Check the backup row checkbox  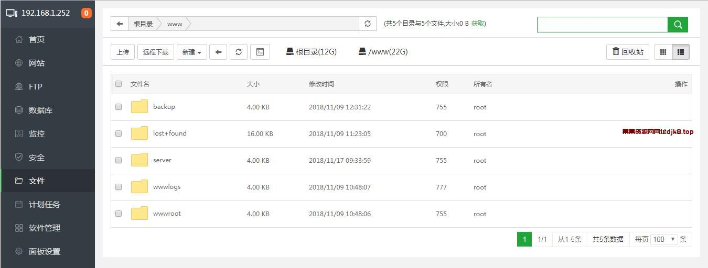click(x=119, y=107)
